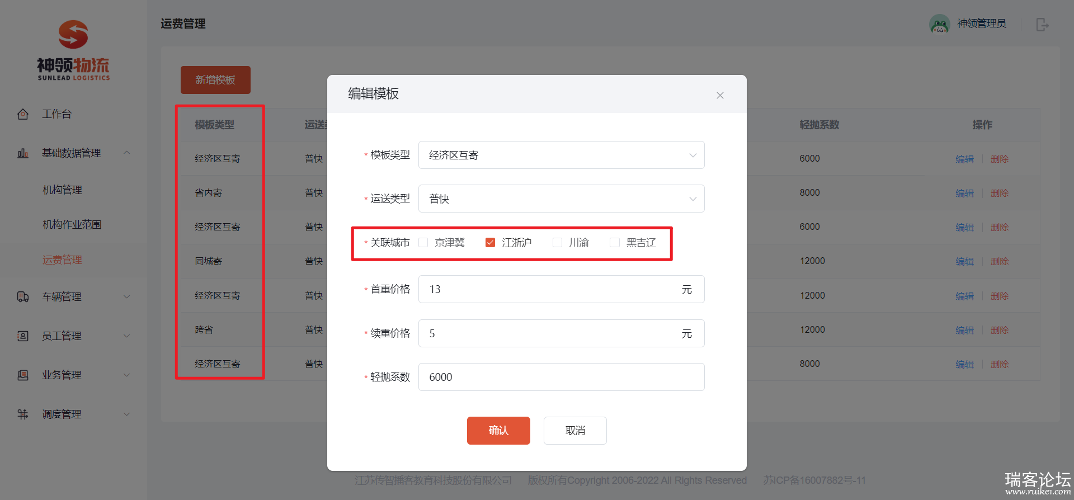The image size is (1074, 500).
Task: Click the 工作台 home icon in sidebar
Action: pos(23,114)
